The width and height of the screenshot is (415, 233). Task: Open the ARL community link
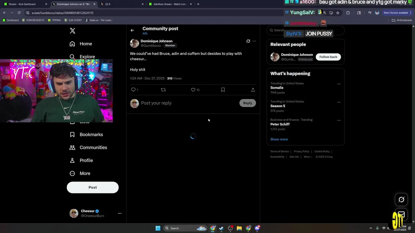(x=145, y=34)
